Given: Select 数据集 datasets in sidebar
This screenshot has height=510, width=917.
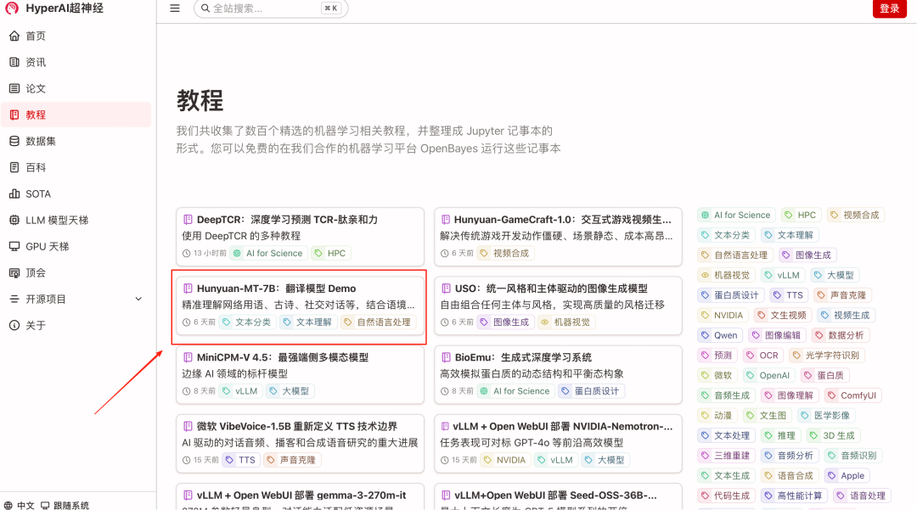Looking at the screenshot, I should pos(41,141).
